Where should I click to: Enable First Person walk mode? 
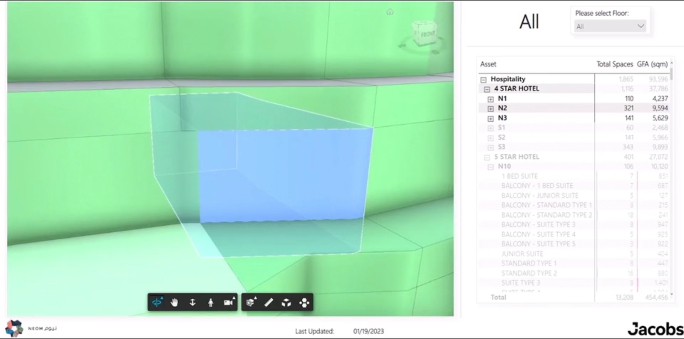(x=210, y=303)
